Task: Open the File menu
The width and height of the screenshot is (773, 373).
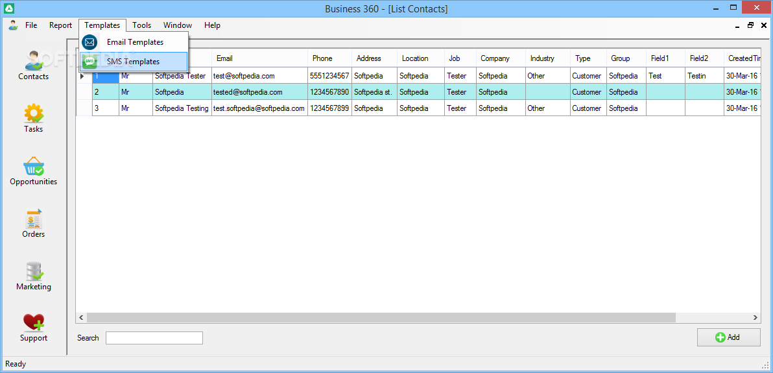Action: 31,25
